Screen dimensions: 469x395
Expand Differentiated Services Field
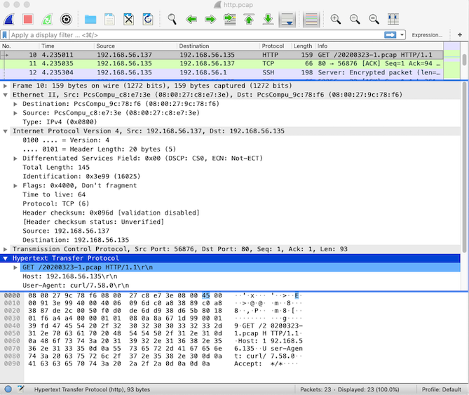[x=15, y=159]
